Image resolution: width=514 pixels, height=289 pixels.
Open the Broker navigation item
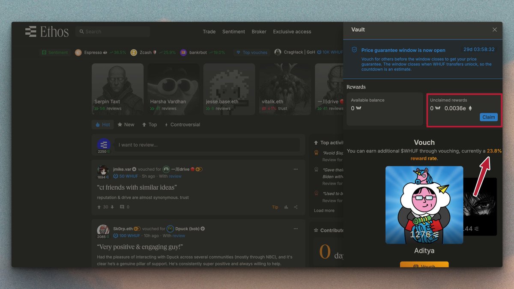pyautogui.click(x=259, y=32)
